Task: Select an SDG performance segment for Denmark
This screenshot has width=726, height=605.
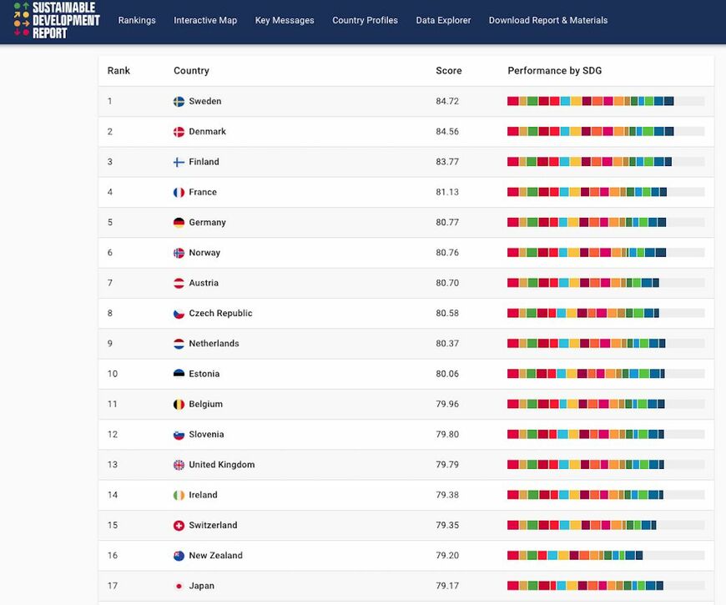Action: [542, 131]
